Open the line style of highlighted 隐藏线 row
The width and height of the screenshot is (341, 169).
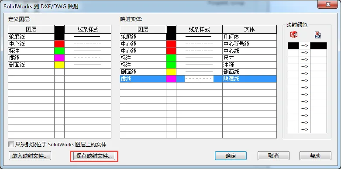[199, 79]
